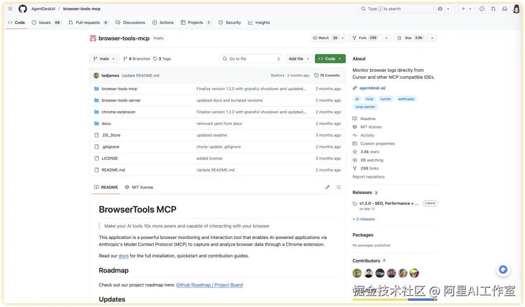
Task: Open Github Roadmap / Project Board link
Action: (x=210, y=285)
